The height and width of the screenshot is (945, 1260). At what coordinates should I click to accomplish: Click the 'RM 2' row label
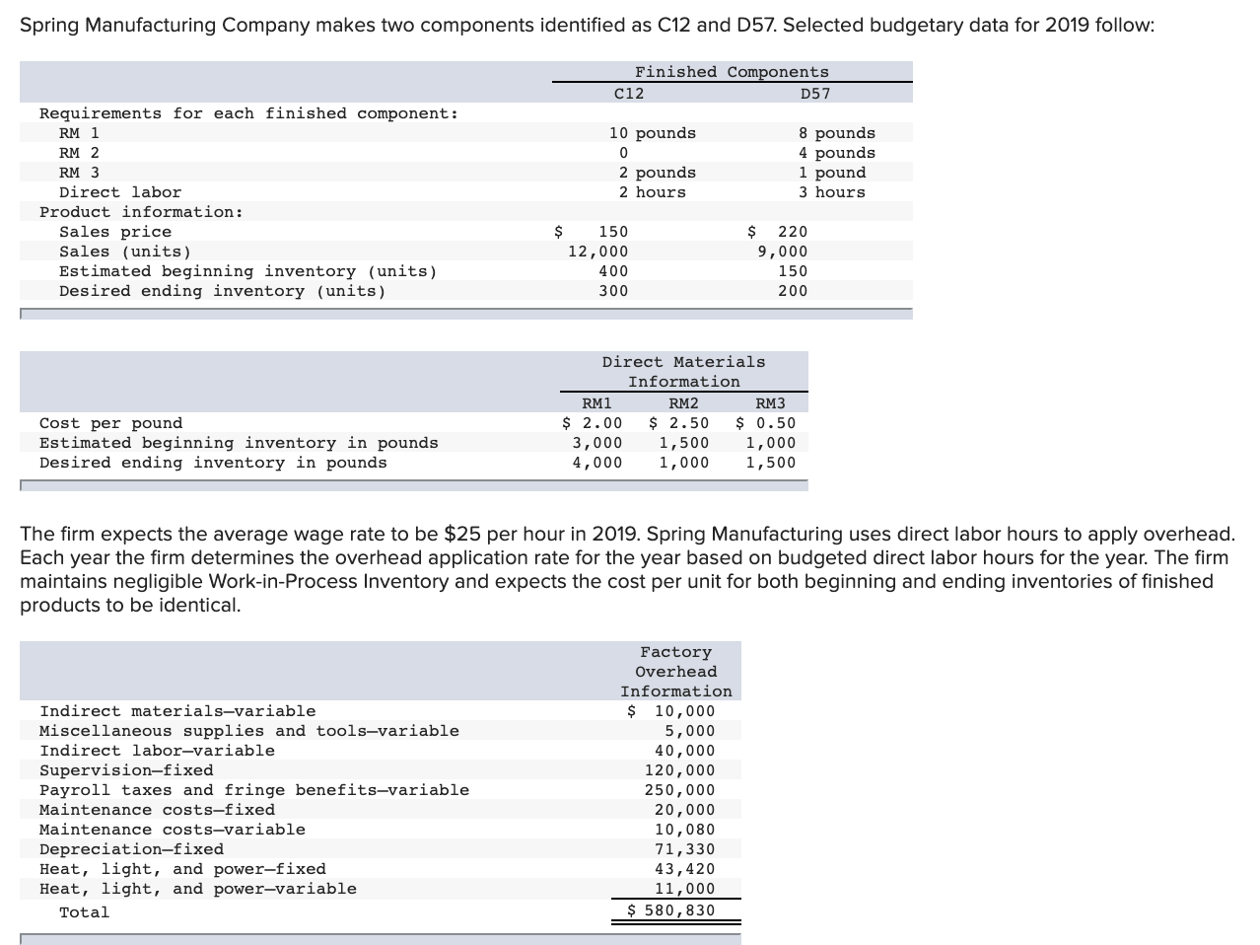79,153
